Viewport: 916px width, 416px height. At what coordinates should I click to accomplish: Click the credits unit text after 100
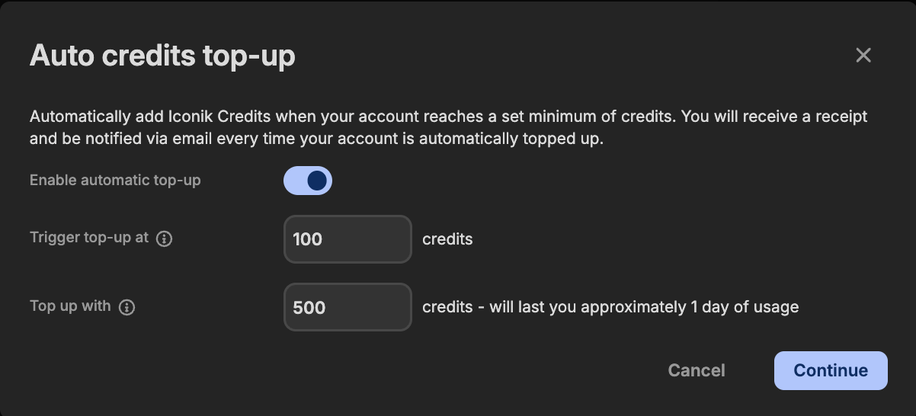click(447, 239)
